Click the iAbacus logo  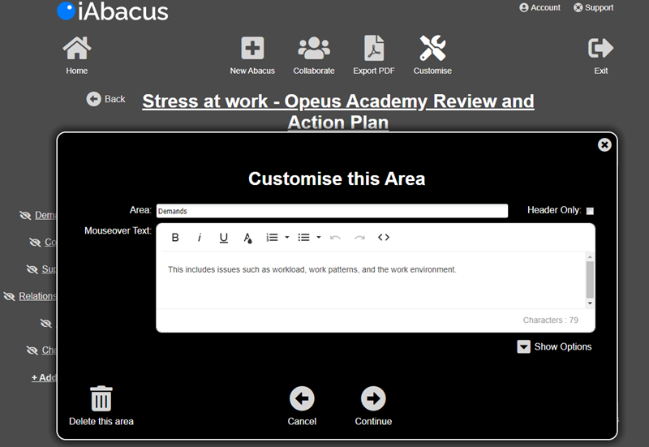coord(113,11)
